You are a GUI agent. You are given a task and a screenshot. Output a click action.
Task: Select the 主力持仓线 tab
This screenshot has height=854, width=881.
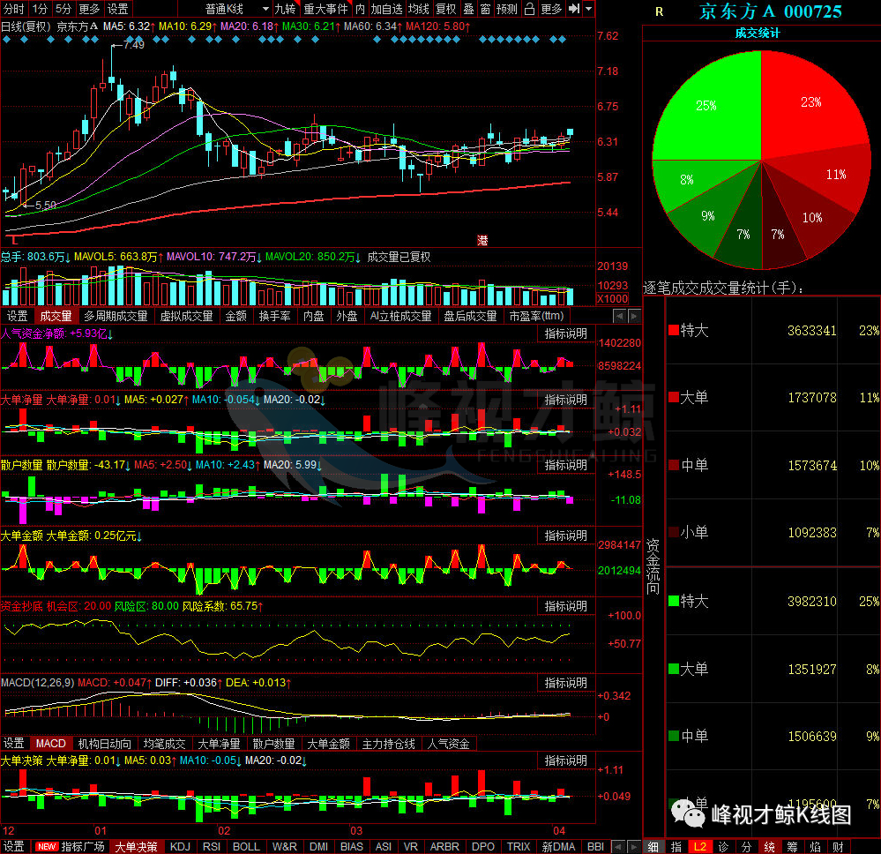[388, 743]
